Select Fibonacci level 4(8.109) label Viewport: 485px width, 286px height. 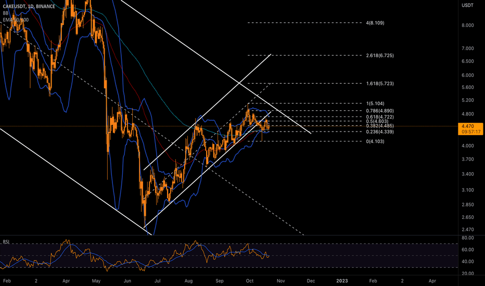point(375,23)
